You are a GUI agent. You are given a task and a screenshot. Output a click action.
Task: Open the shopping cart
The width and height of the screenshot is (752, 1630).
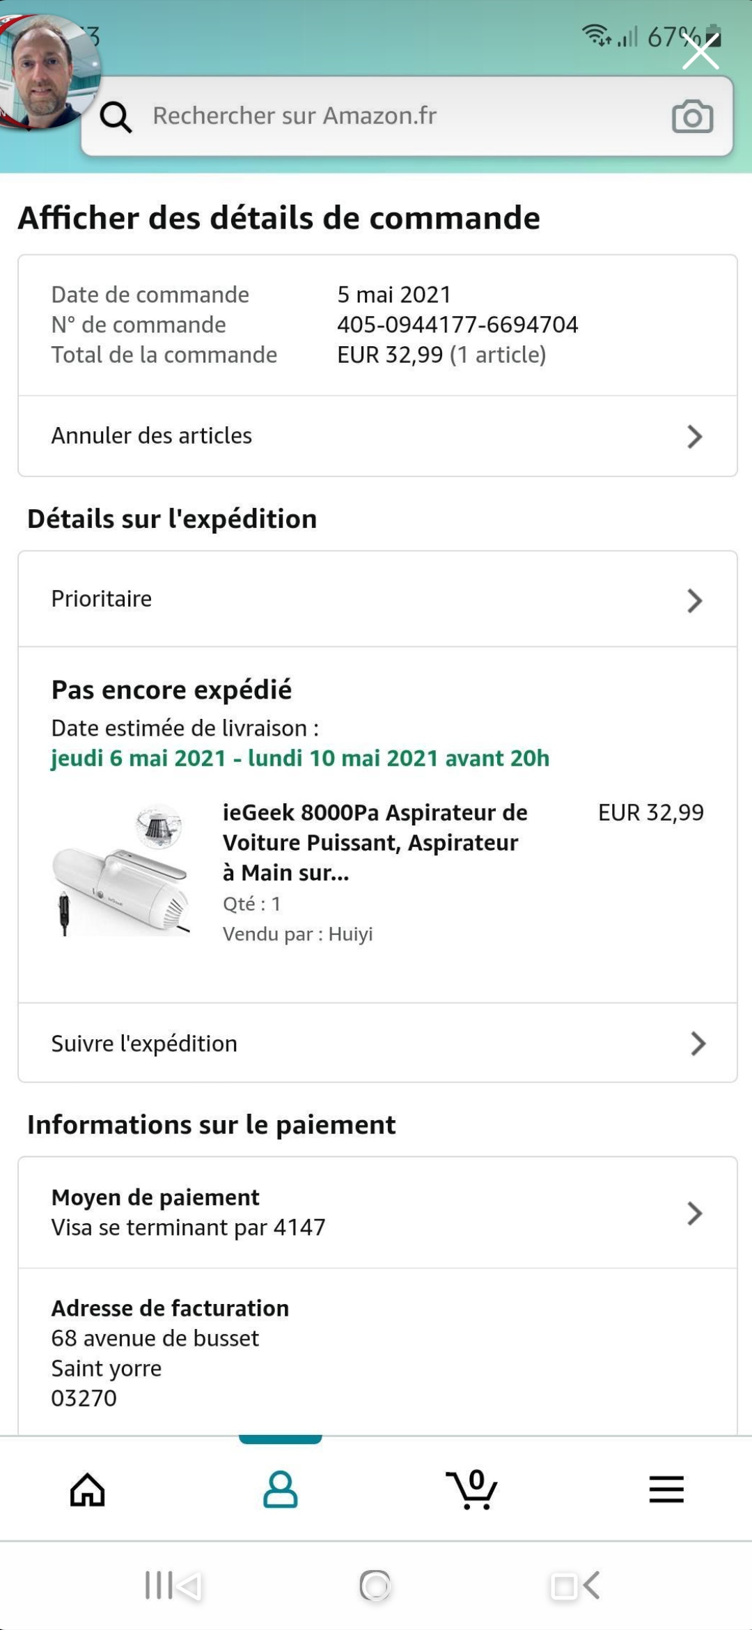(x=472, y=1490)
